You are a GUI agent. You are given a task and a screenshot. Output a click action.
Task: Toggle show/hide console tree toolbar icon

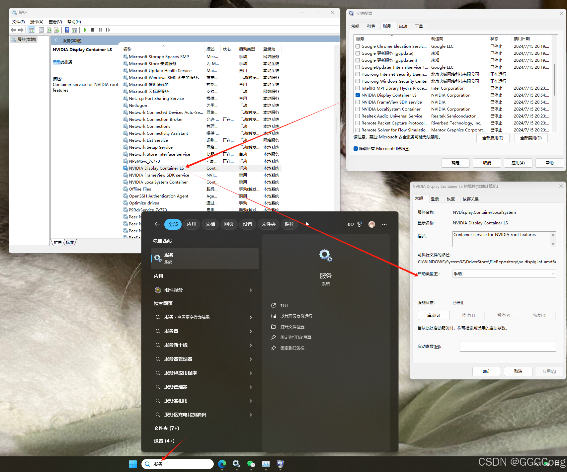click(32, 30)
